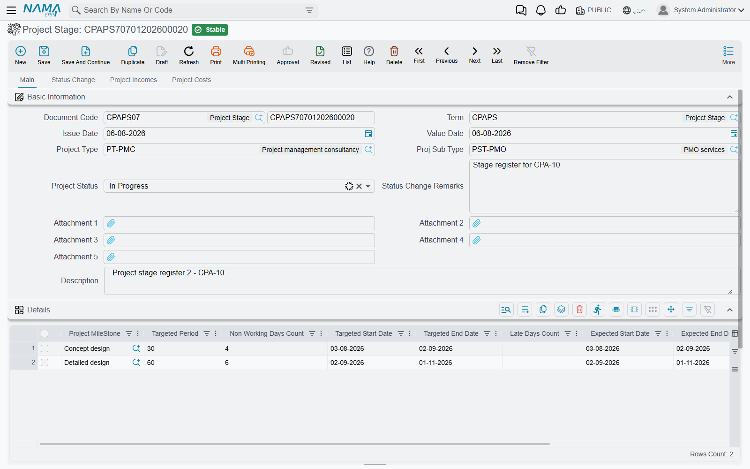
Task: Click the horizontal scrollbar of details grid
Action: (x=294, y=444)
